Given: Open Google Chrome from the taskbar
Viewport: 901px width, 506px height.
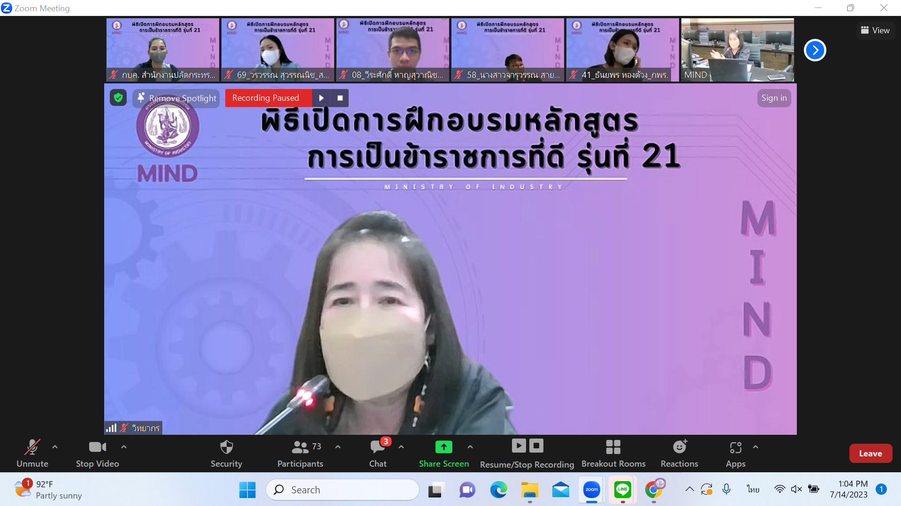Looking at the screenshot, I should pos(654,490).
